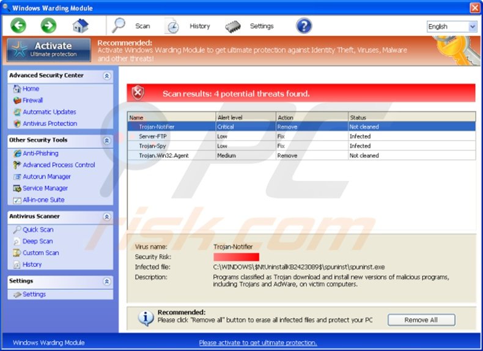Click the red Security Risk level bar
The width and height of the screenshot is (483, 351).
pos(236,257)
